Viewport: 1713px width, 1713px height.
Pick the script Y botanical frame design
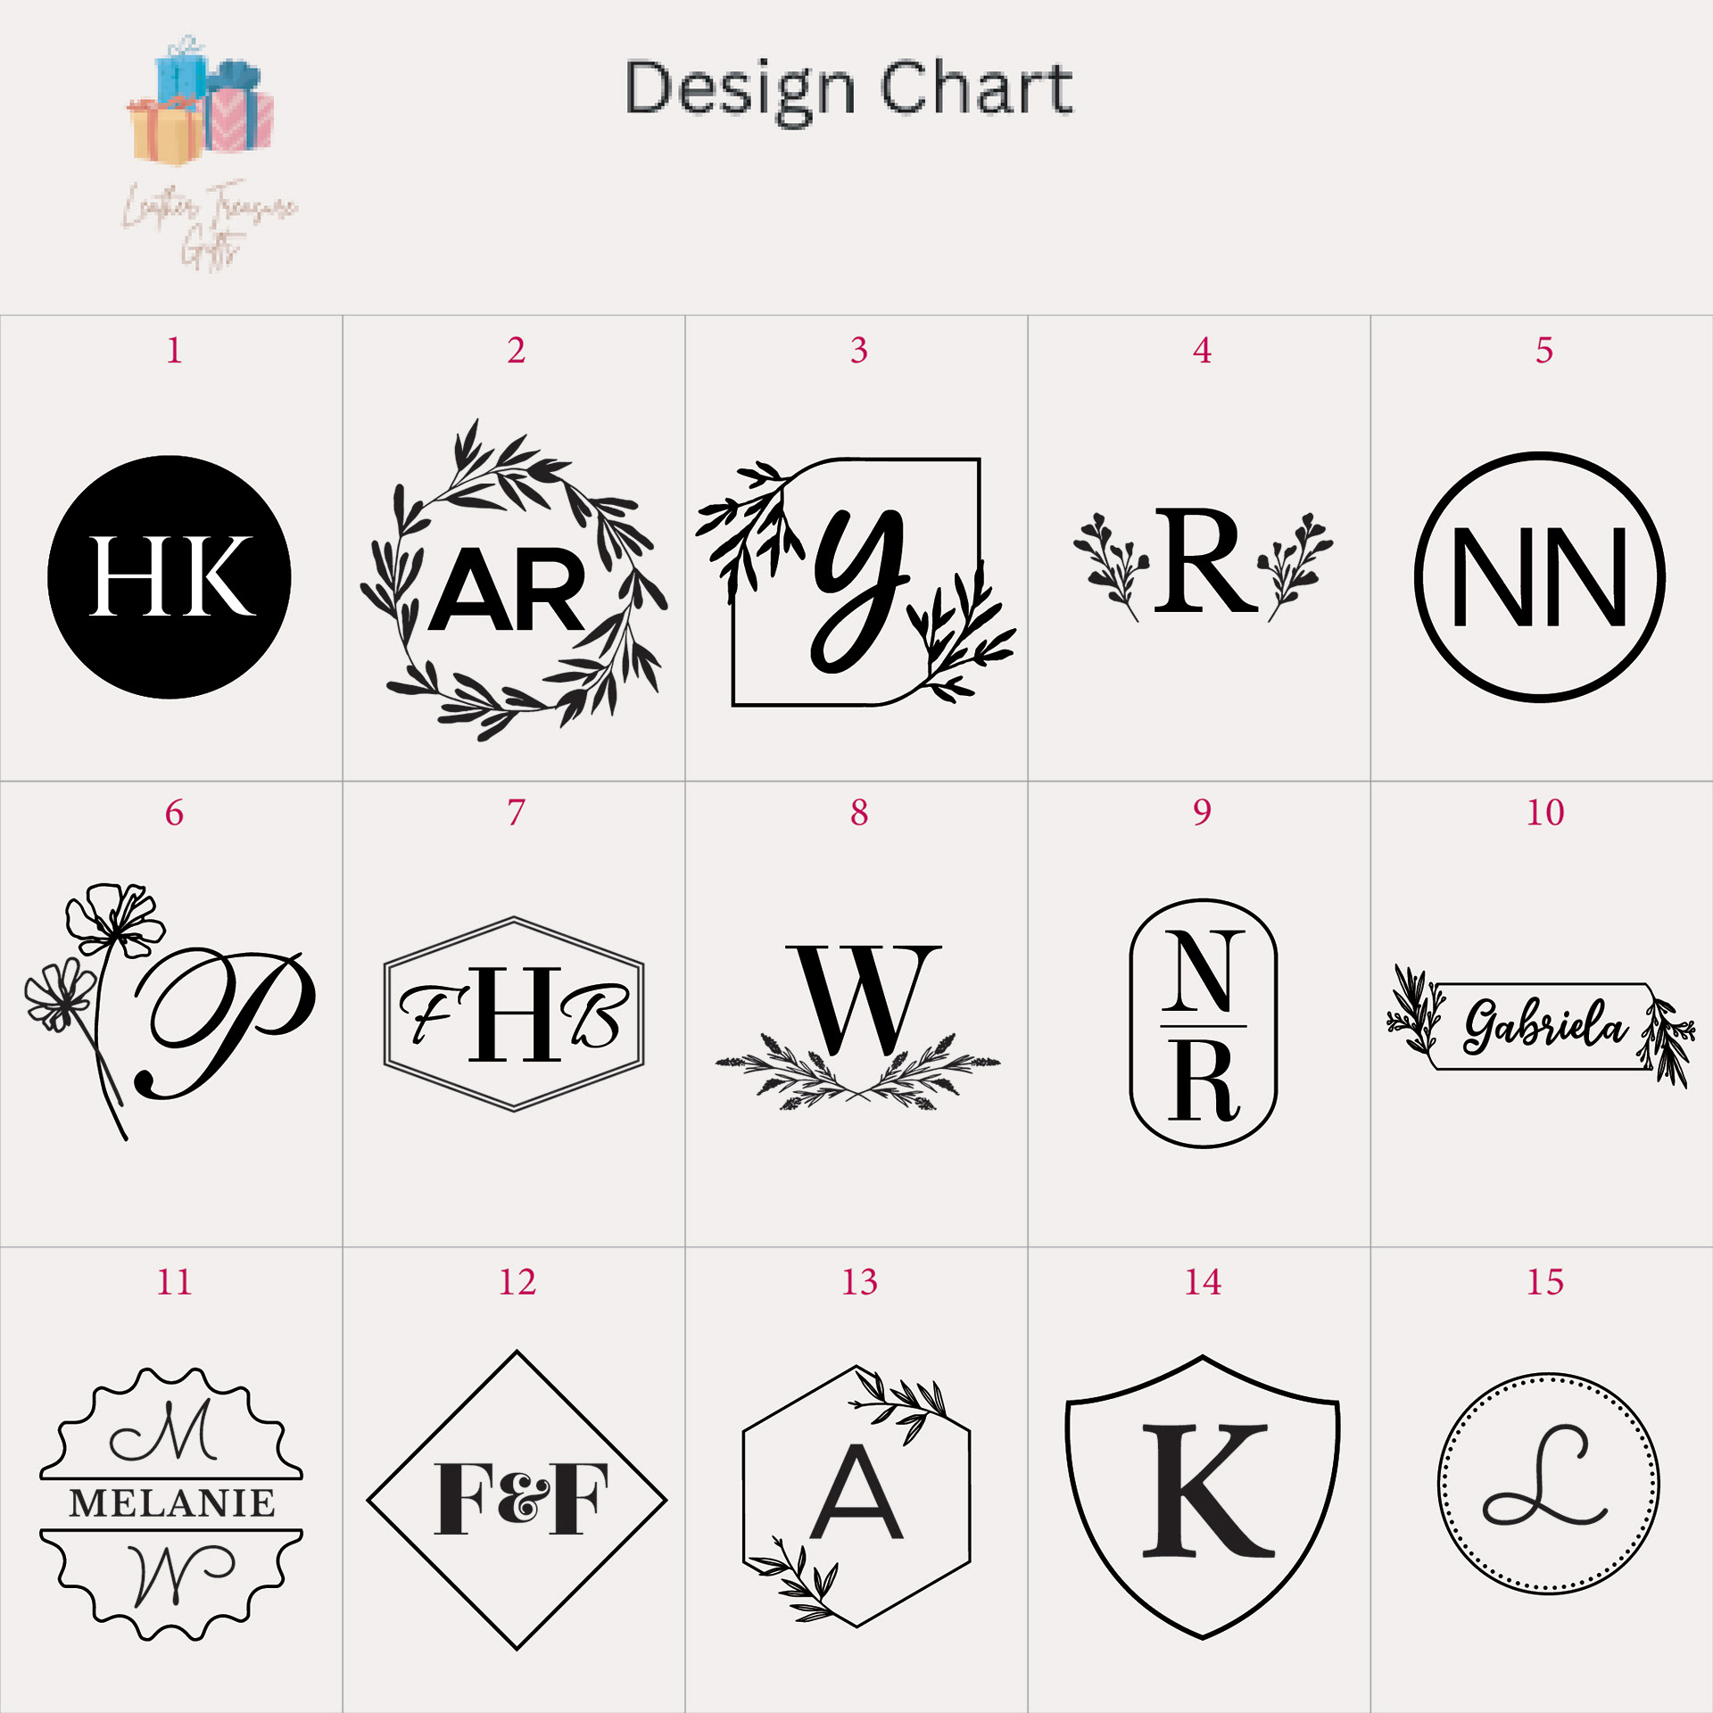point(856,582)
